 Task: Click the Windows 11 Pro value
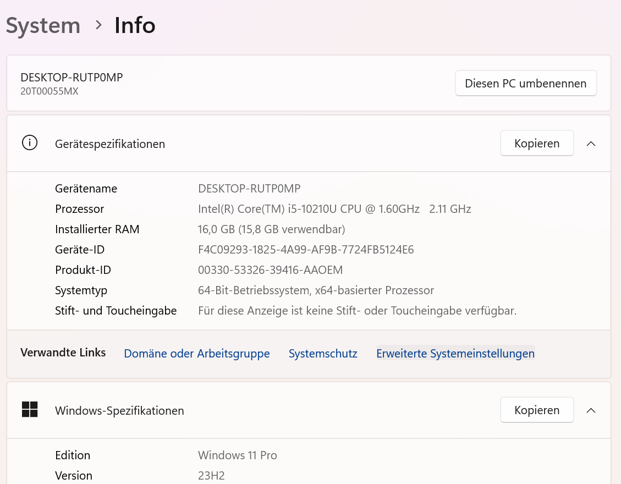[x=237, y=455]
